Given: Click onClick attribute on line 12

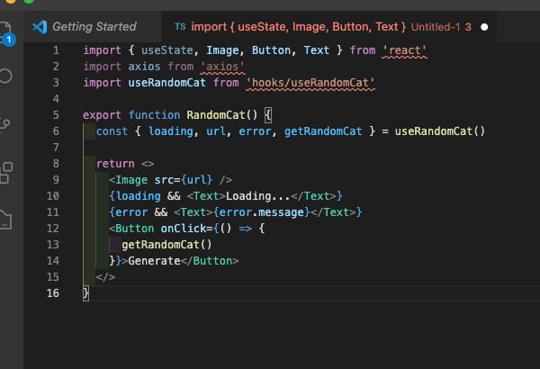Looking at the screenshot, I should coord(184,228).
